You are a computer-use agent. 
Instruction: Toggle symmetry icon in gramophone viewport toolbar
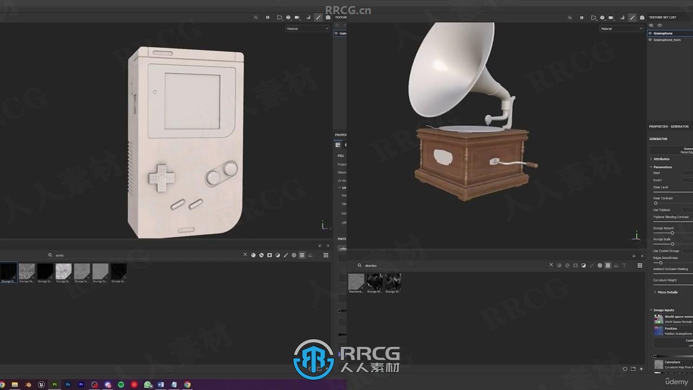570,17
